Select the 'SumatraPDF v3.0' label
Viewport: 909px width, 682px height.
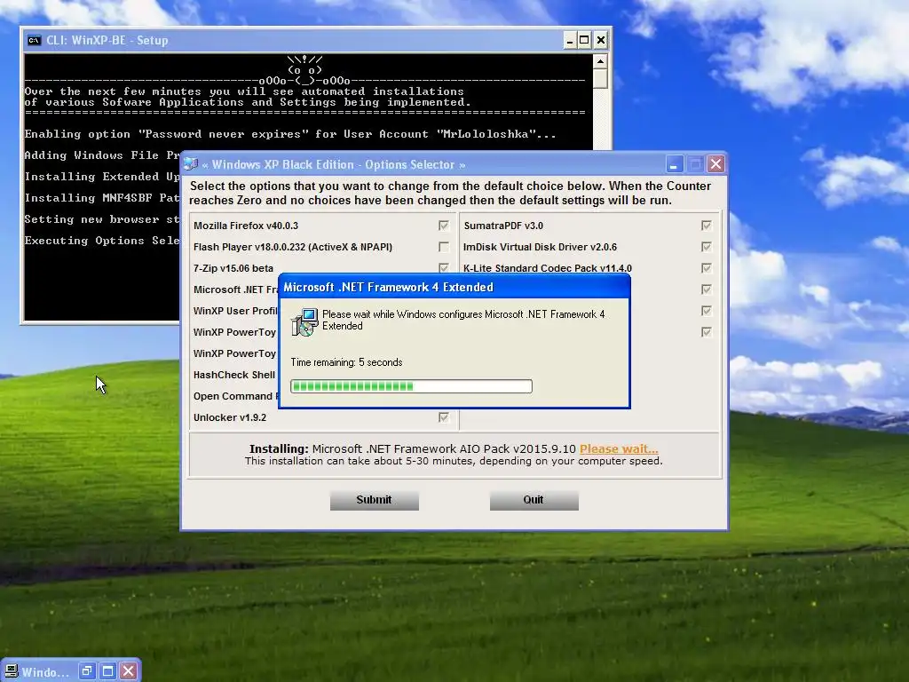click(503, 226)
